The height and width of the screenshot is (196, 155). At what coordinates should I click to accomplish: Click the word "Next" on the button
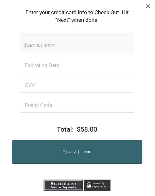[71, 152]
